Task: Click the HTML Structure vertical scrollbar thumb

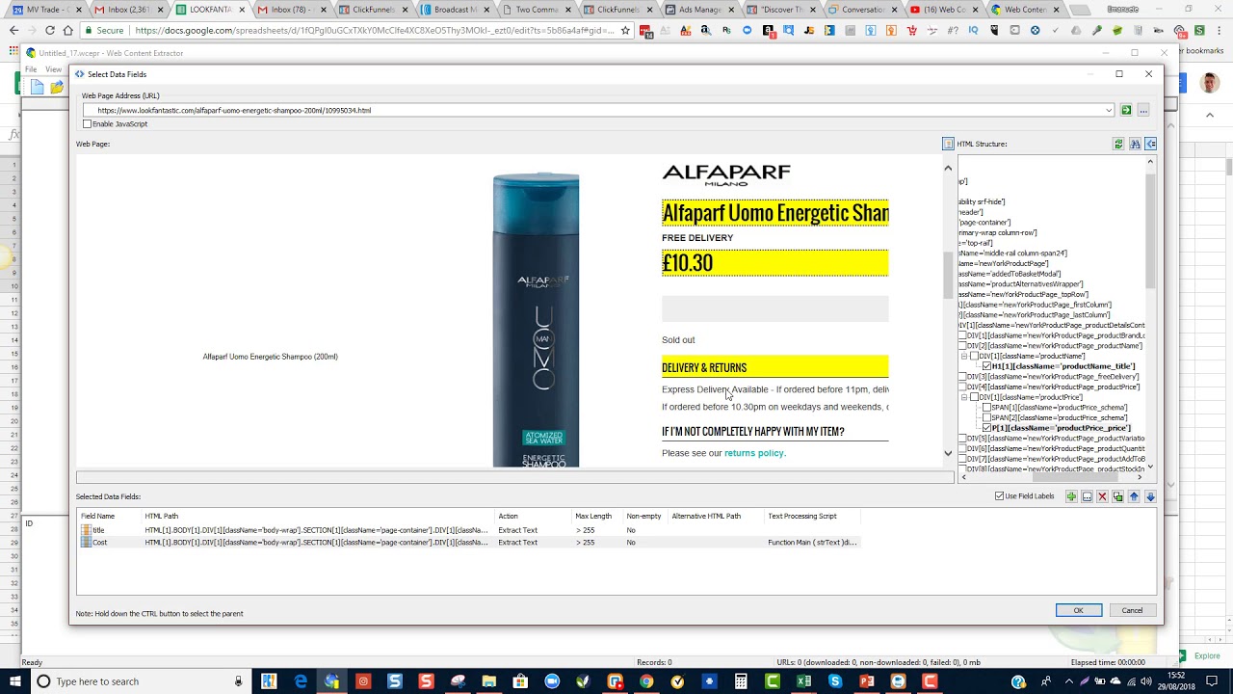Action: click(x=1150, y=231)
